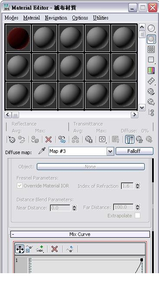The image size is (159, 284).
Task: Toggle Override Material IOR checkbox
Action: (x=19, y=186)
